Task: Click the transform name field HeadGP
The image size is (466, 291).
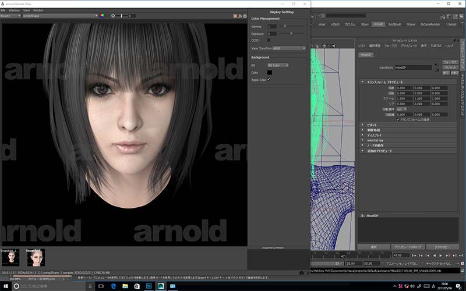Action: [x=413, y=68]
